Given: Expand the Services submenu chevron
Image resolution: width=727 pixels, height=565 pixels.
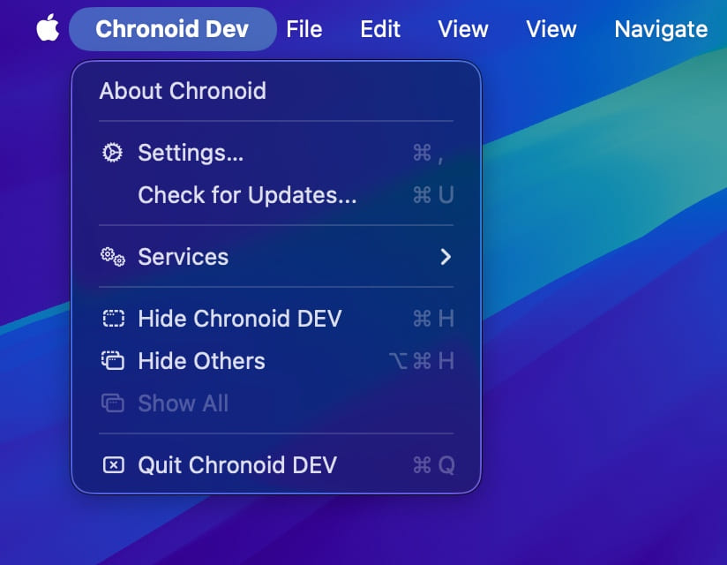Looking at the screenshot, I should pos(446,257).
